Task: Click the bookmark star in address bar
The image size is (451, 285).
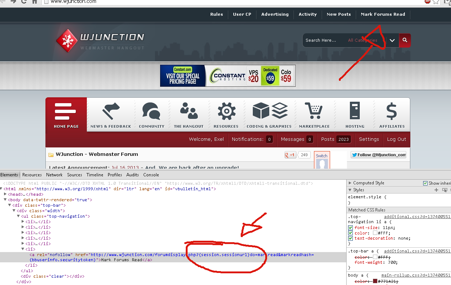Action: 436,1
